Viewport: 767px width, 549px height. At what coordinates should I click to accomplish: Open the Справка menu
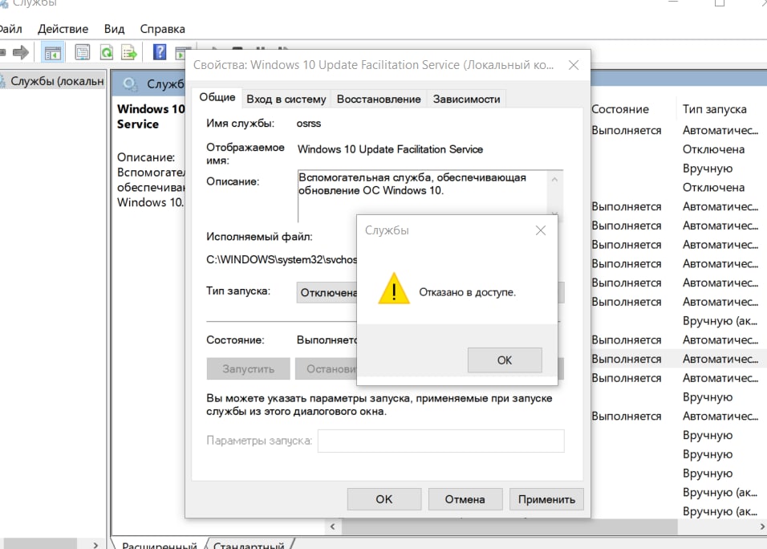(162, 29)
